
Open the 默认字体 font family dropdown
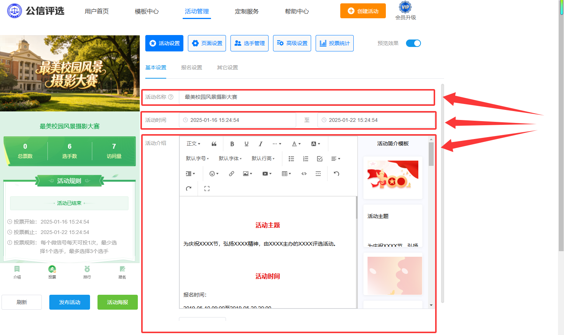click(230, 159)
